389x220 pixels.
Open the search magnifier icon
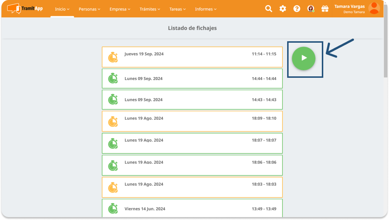[x=268, y=9]
